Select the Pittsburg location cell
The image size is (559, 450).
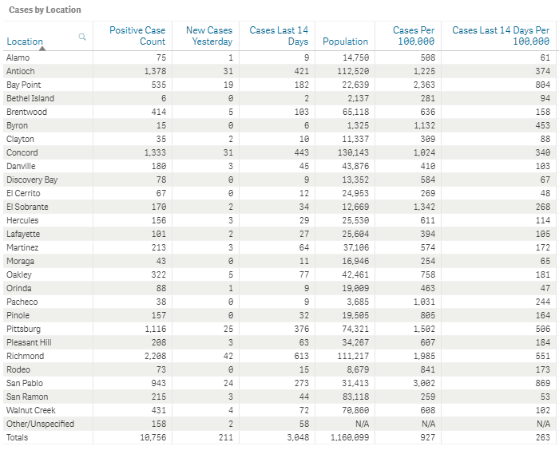click(23, 329)
